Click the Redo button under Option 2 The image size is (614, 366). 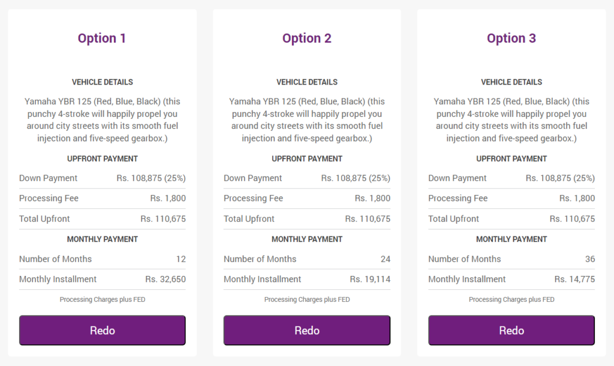307,331
